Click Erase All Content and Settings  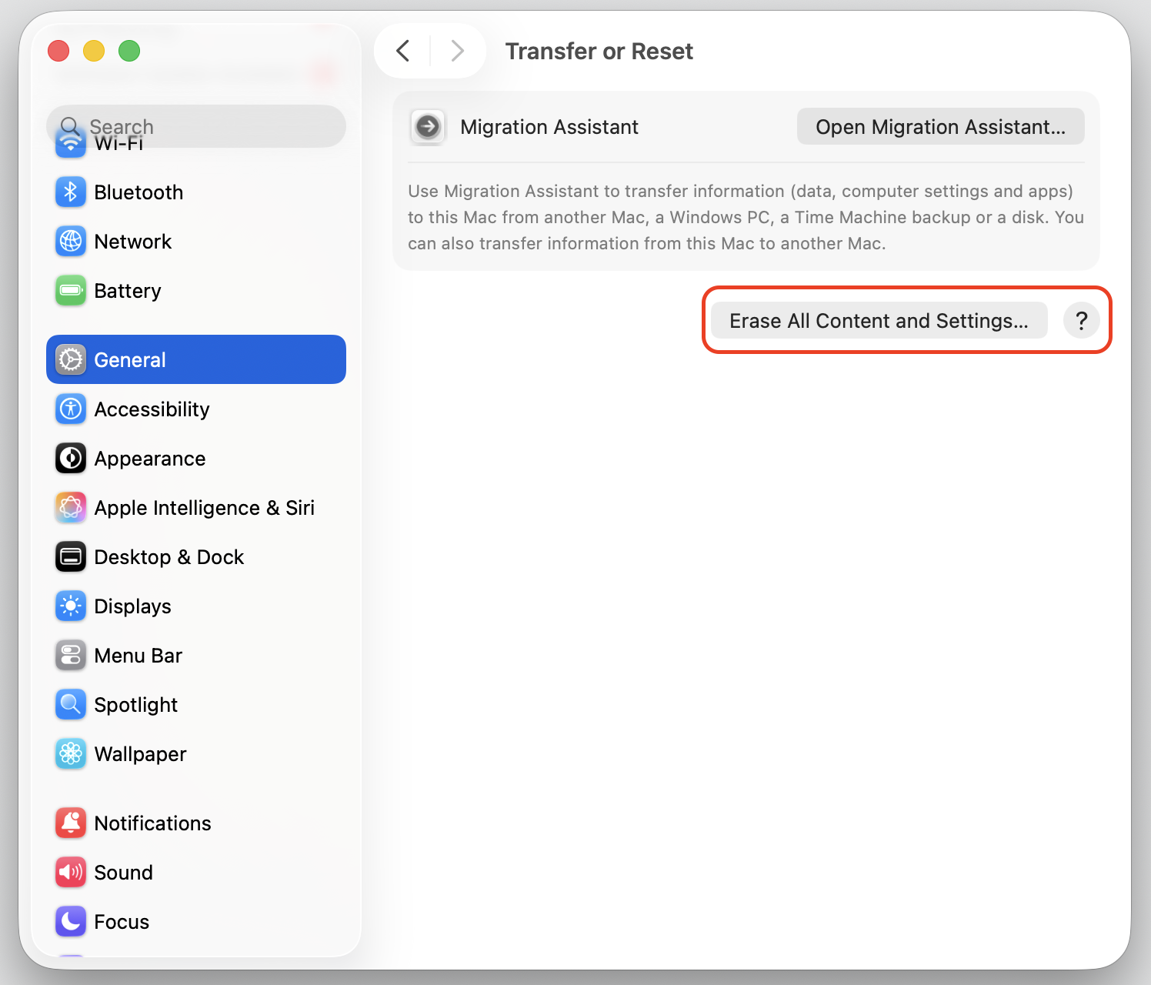click(x=879, y=320)
